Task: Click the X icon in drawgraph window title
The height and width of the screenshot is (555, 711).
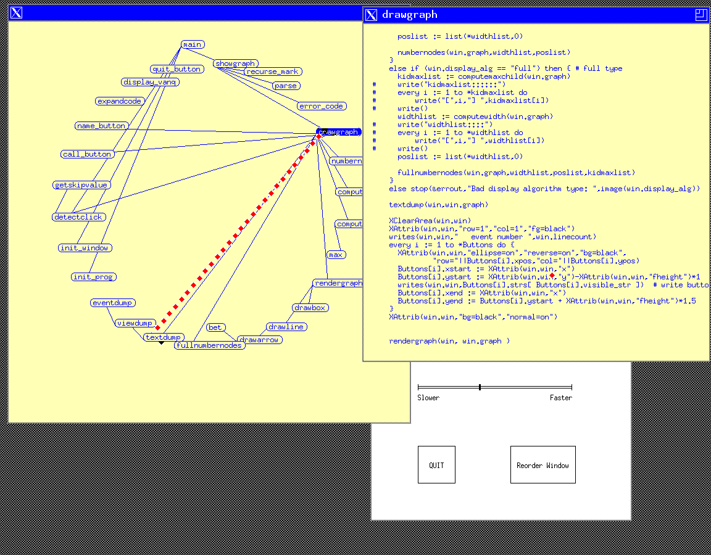Action: click(371, 15)
